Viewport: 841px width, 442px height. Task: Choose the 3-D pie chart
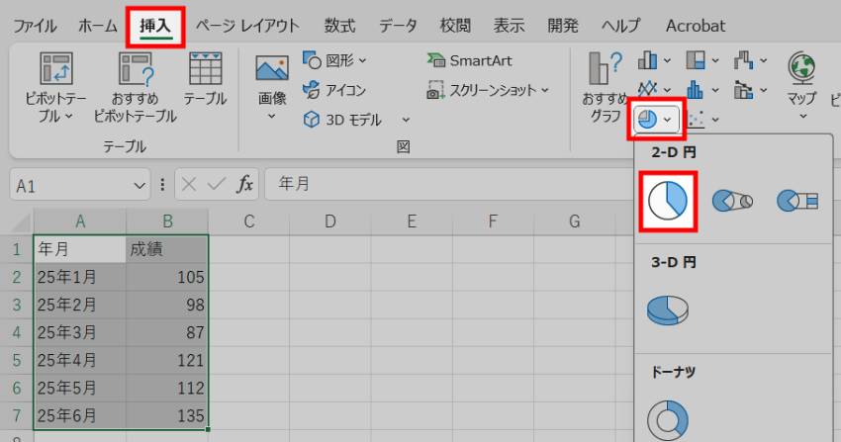(x=668, y=310)
